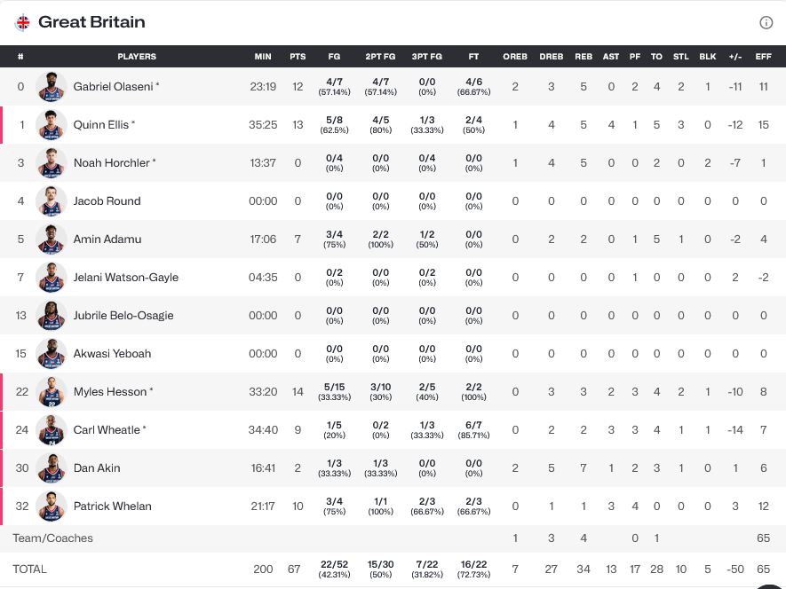Viewport: 786px width, 589px height.
Task: Click the Jubrile Belo-Osagie name
Action: coord(123,316)
